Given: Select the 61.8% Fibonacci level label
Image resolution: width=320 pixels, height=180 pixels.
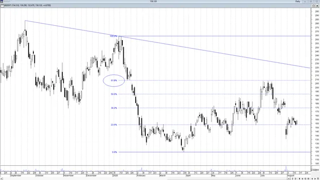Looking at the screenshot, I should 114,80.
